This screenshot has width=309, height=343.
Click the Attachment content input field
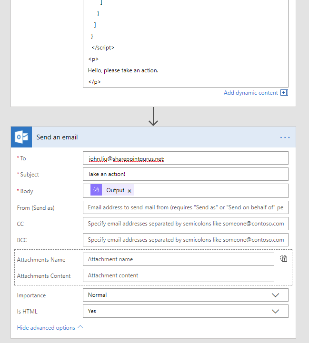(x=179, y=275)
